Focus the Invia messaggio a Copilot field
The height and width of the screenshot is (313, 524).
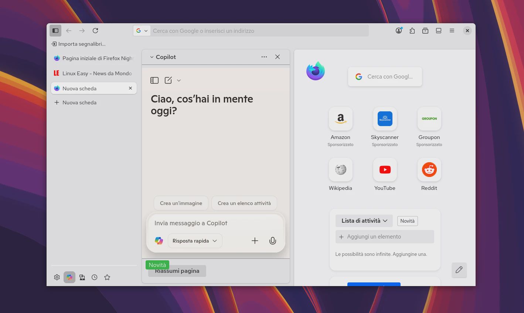pyautogui.click(x=216, y=223)
